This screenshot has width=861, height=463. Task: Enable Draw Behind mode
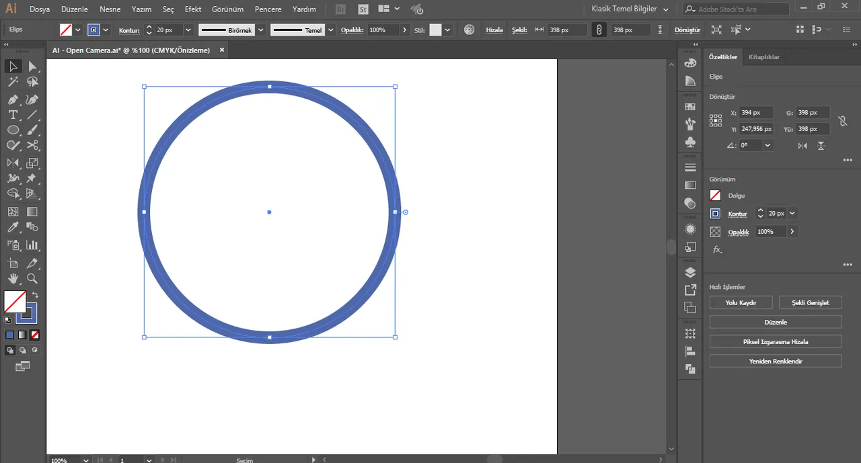22,350
